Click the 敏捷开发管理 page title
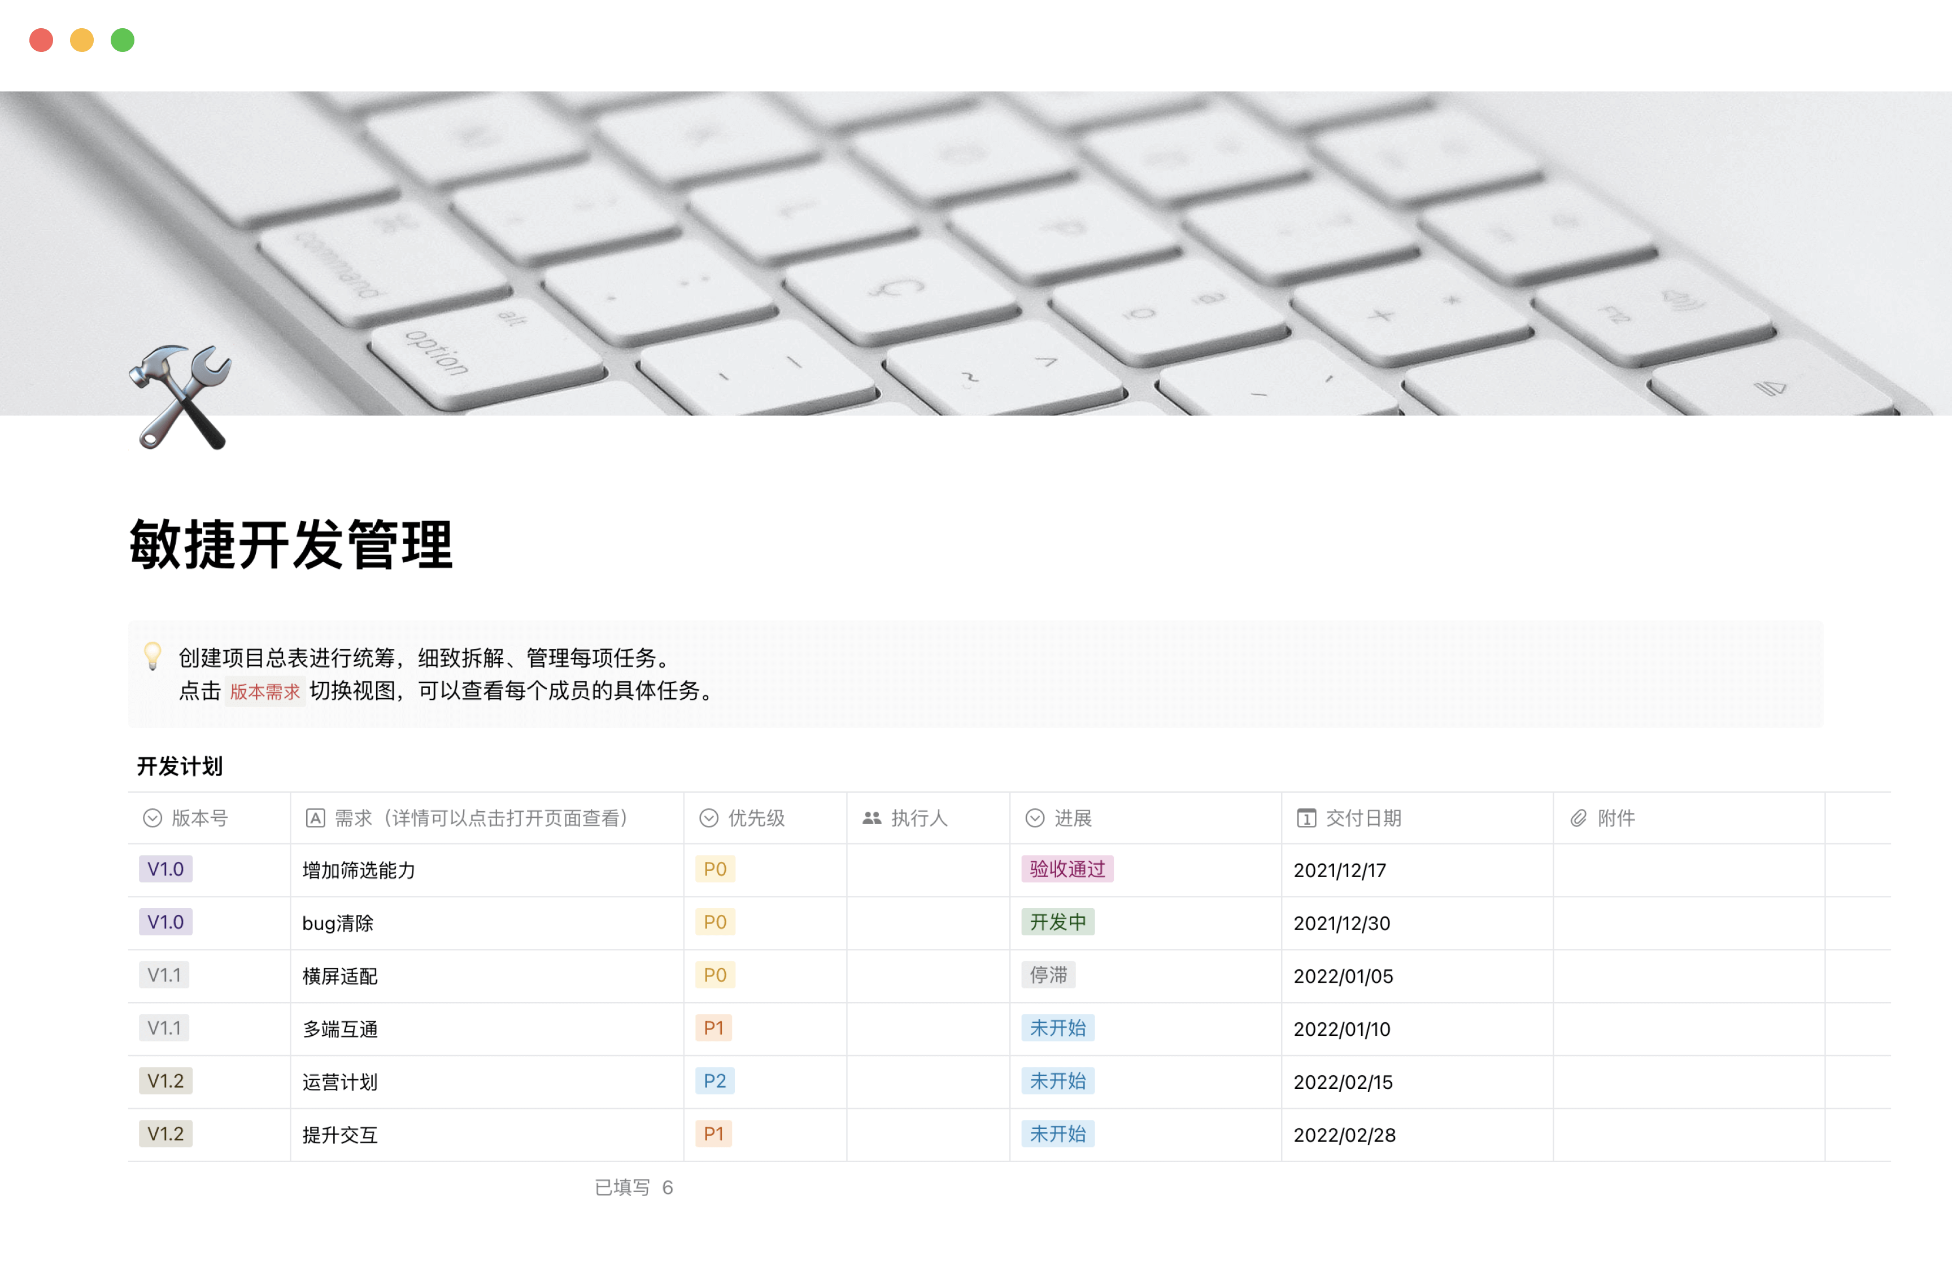Viewport: 1952px width, 1261px height. pyautogui.click(x=291, y=545)
